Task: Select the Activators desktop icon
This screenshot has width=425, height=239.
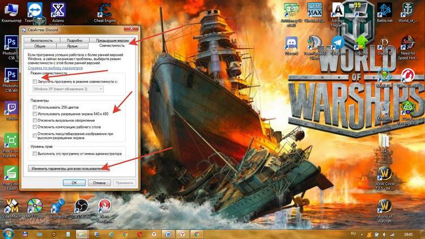Action: pos(58,208)
